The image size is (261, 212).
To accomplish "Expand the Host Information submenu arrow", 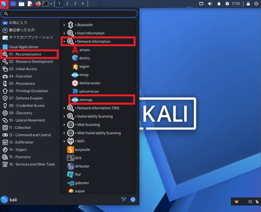I will (x=64, y=33).
